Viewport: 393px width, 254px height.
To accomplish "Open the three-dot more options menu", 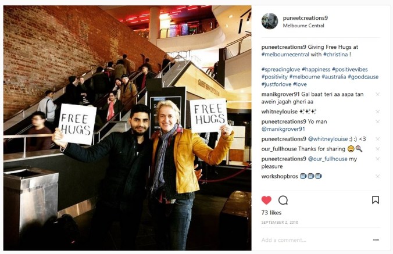I will [x=376, y=240].
